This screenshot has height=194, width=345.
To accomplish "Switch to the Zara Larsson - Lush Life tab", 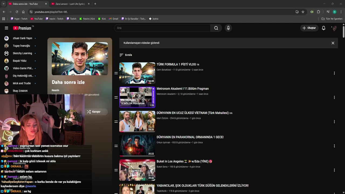I will pos(70,4).
